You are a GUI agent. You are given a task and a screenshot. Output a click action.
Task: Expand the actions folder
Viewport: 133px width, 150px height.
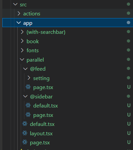click(x=19, y=13)
